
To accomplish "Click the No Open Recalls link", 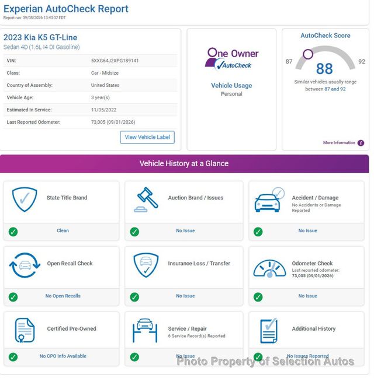I will tap(63, 296).
